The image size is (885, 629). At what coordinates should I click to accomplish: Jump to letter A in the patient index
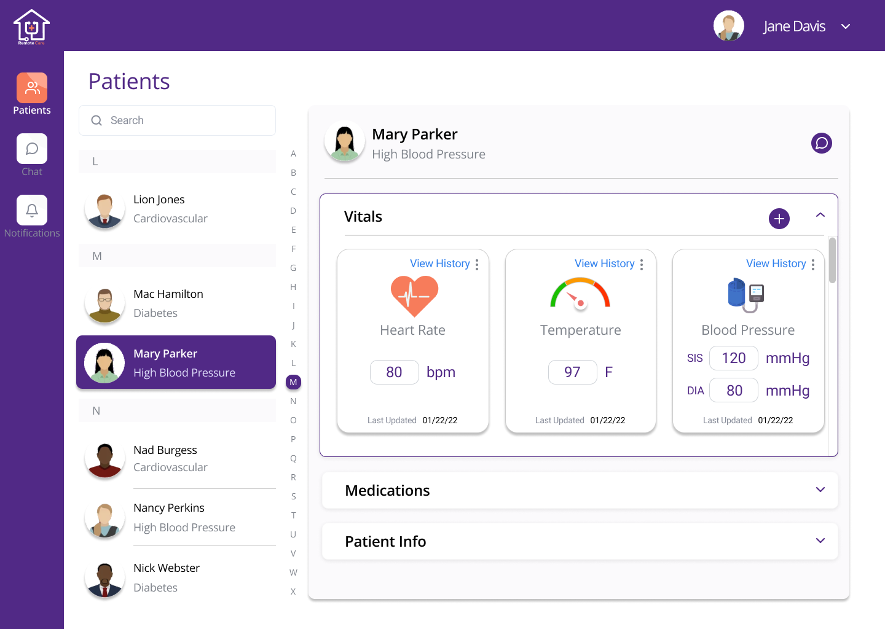click(x=293, y=153)
